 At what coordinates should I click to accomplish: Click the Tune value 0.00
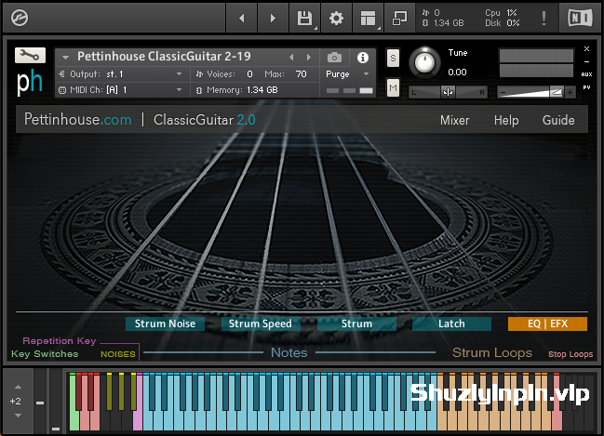coord(457,72)
